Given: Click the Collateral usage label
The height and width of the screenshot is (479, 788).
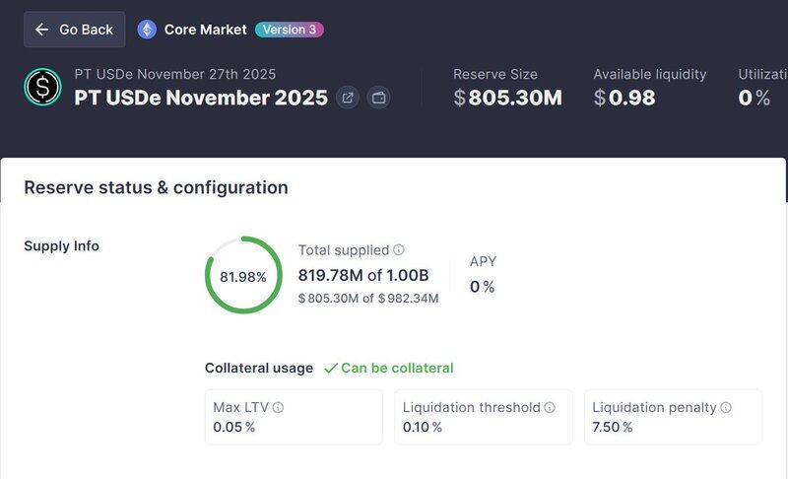Looking at the screenshot, I should pos(259,368).
